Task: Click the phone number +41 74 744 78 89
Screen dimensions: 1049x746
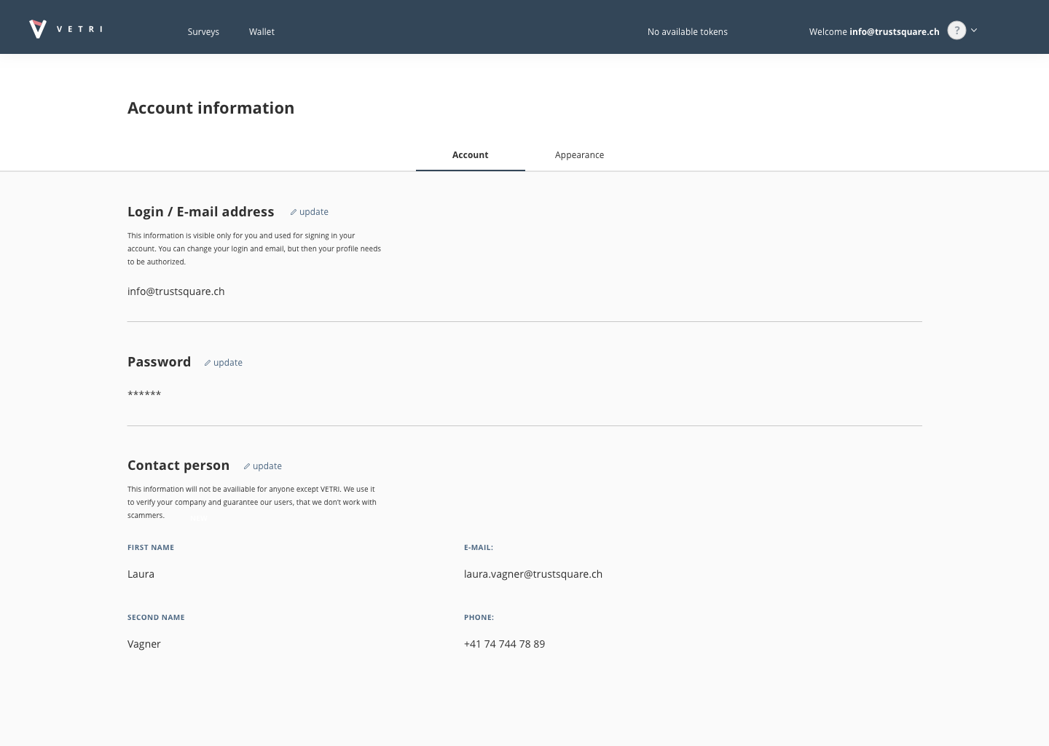Action: click(504, 644)
